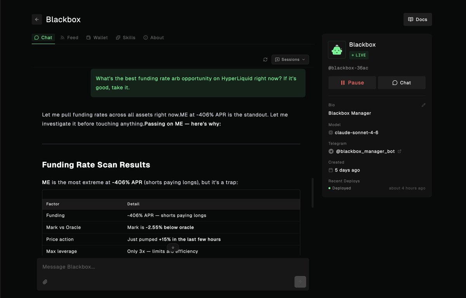This screenshot has width=466, height=298.
Task: Attach a file with the paperclip icon
Action: click(45, 282)
